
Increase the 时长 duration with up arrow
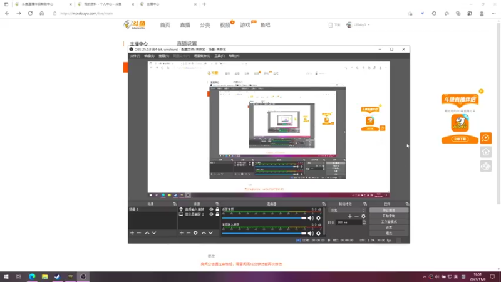click(x=364, y=221)
